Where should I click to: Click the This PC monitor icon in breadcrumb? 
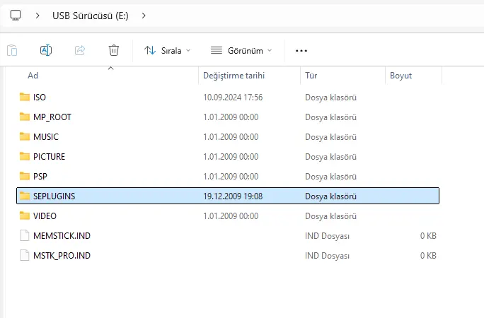point(16,15)
